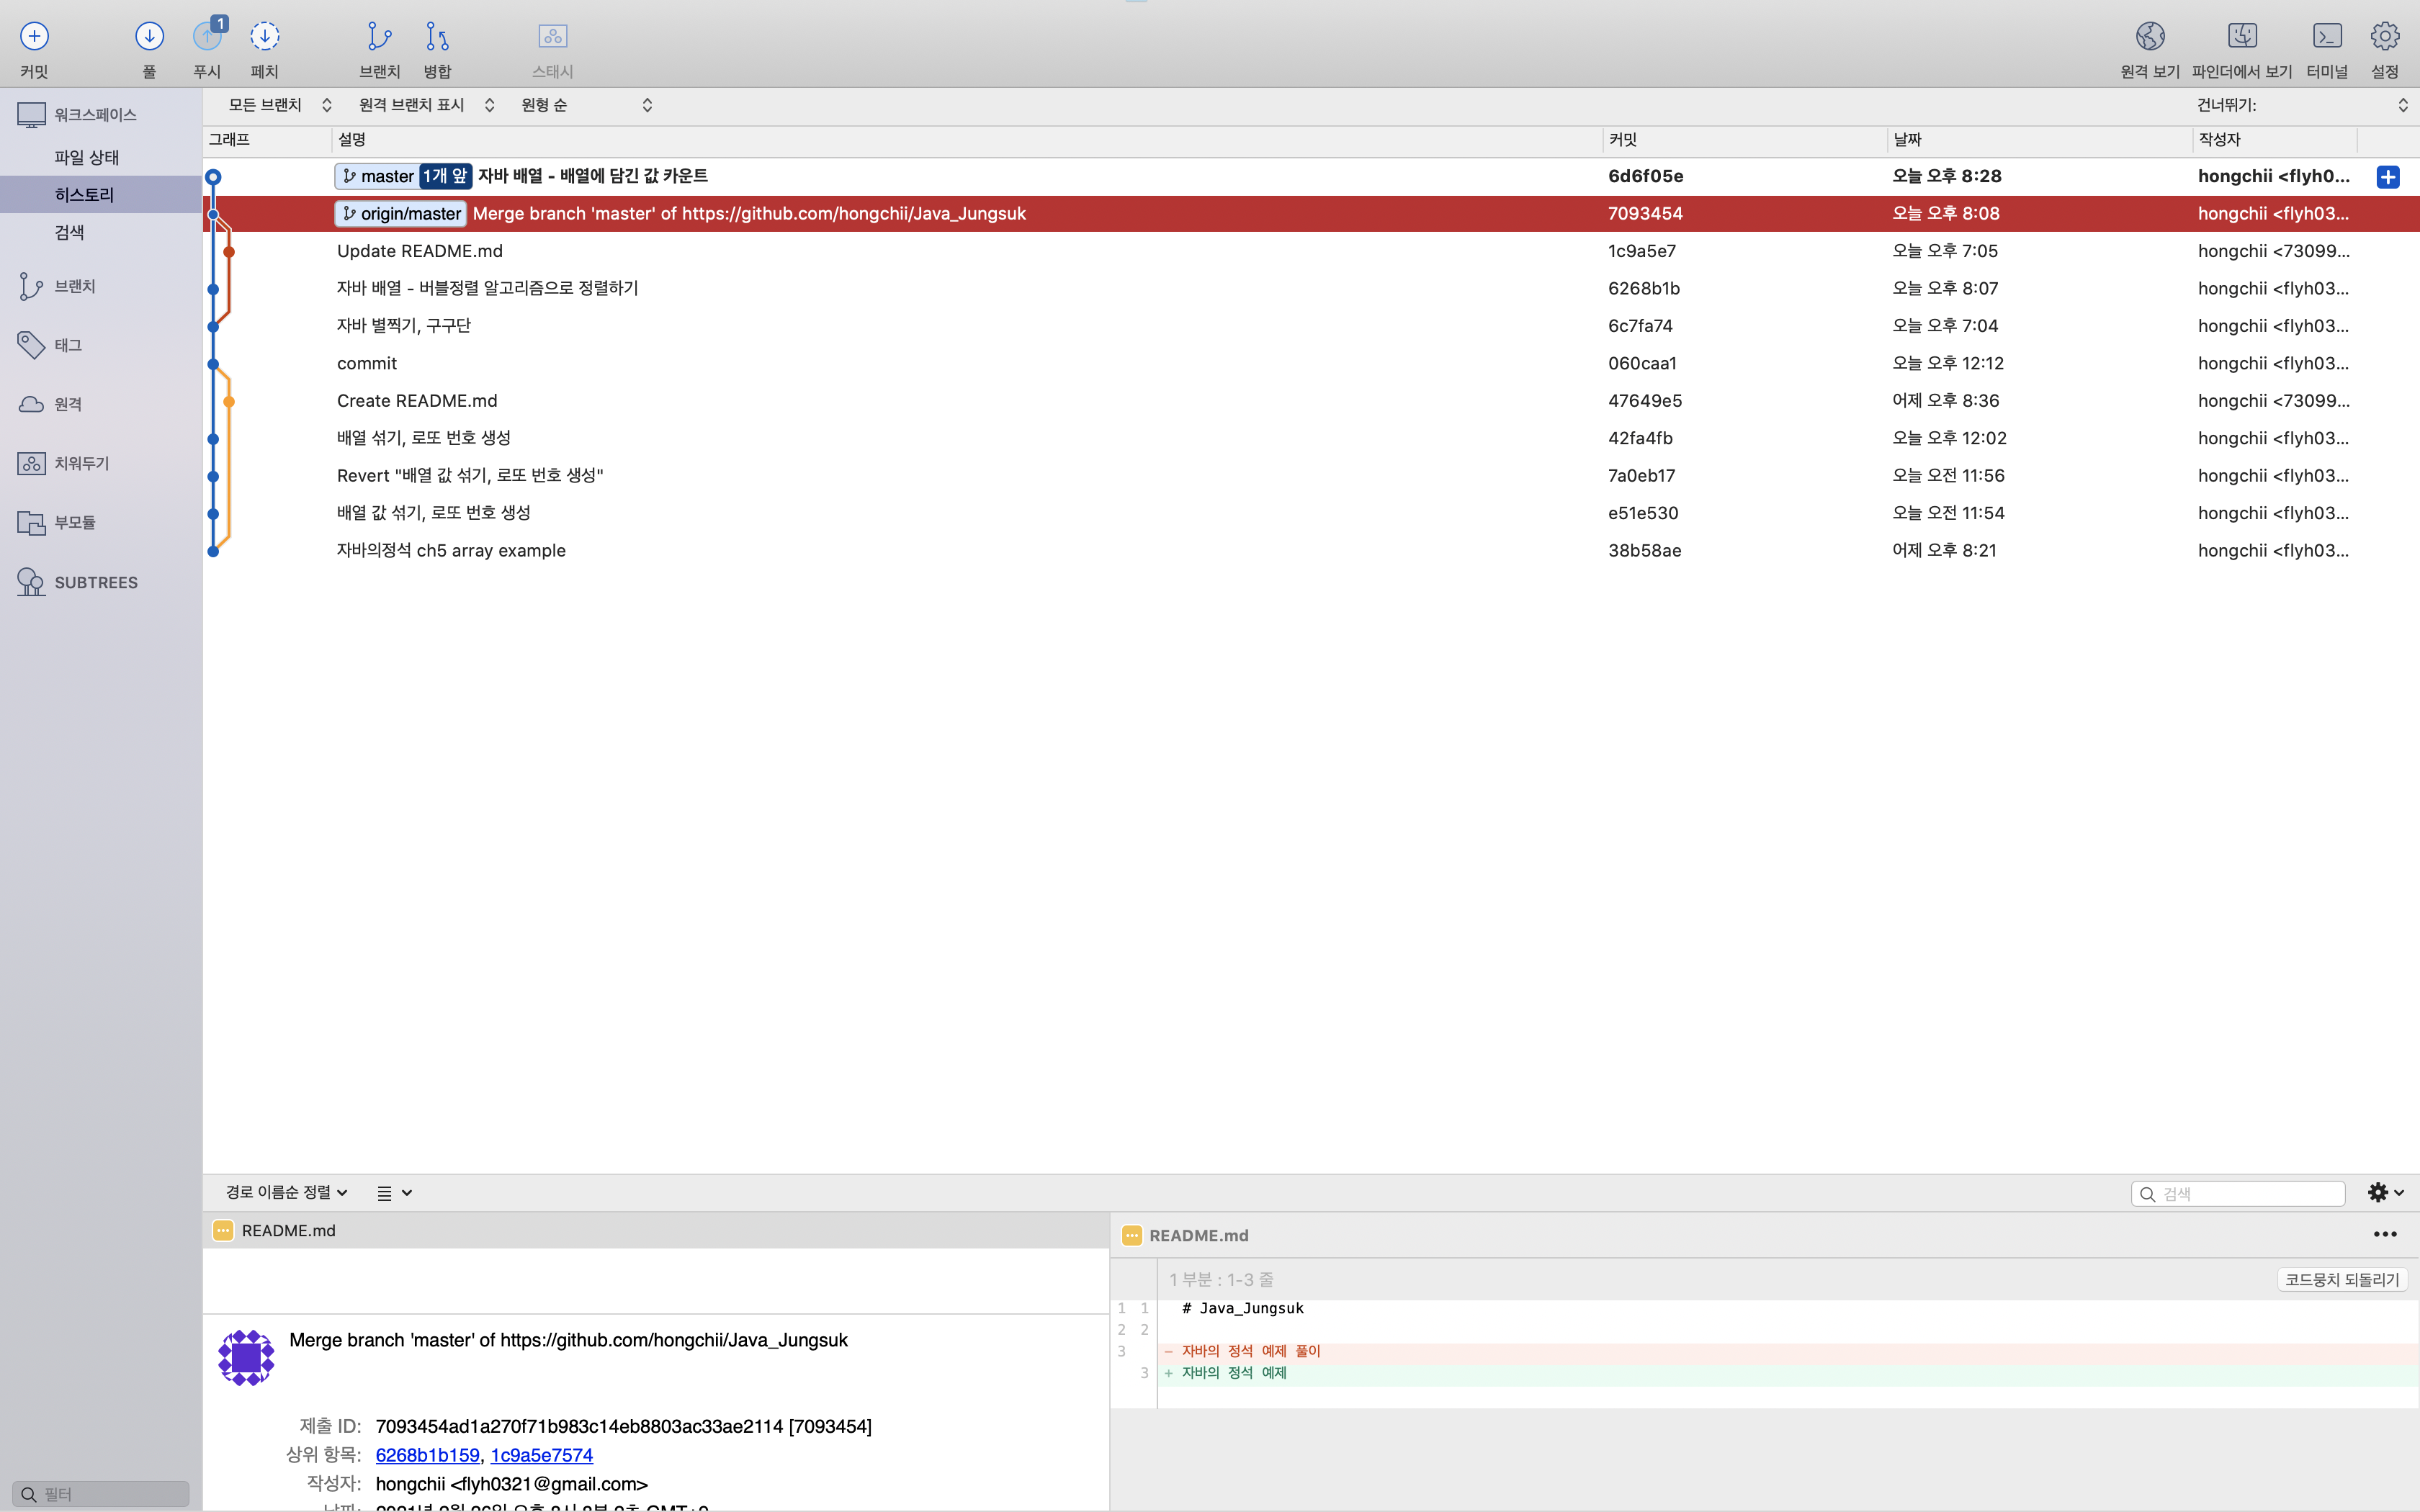Open parent commit link 1c9a5e7574
Screen dimensions: 2420x1512
[541, 1455]
